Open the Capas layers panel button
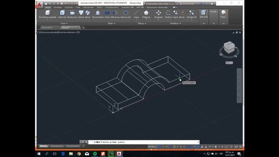 click(224, 14)
